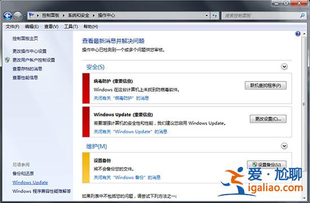
Task: Minimize the Action Center window
Action: [x=276, y=3]
